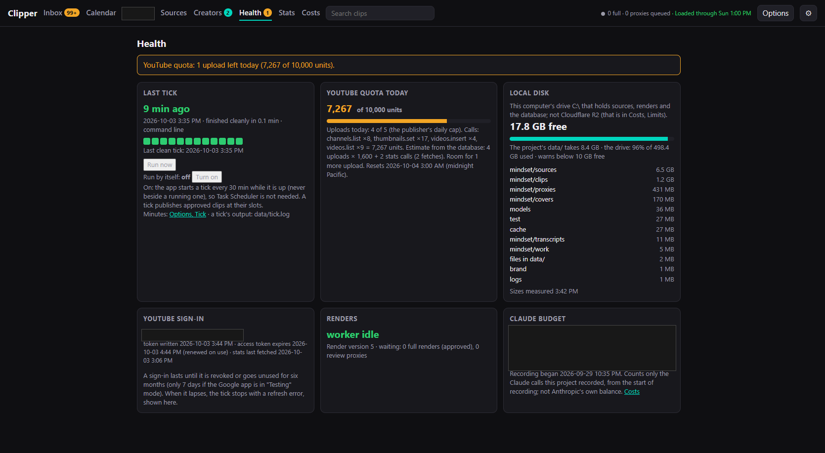The height and width of the screenshot is (453, 825).
Task: Follow the Costs link in Claude Budget
Action: point(632,391)
